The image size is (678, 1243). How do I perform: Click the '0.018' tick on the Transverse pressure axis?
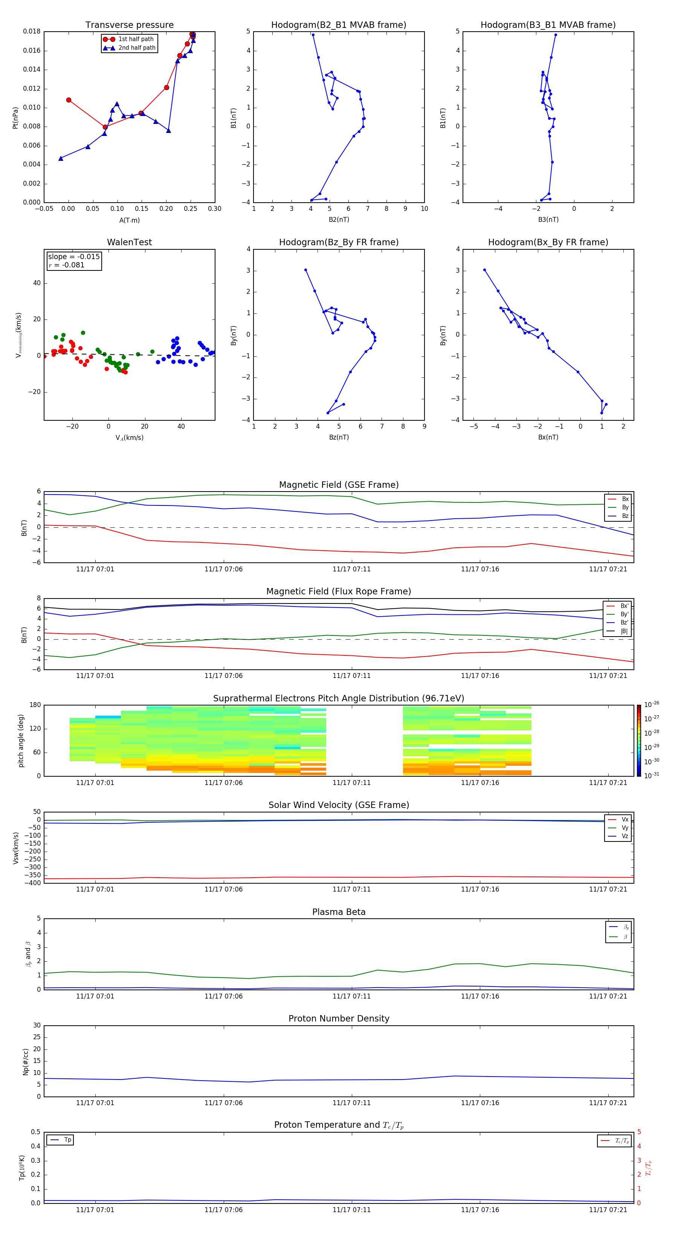(31, 31)
